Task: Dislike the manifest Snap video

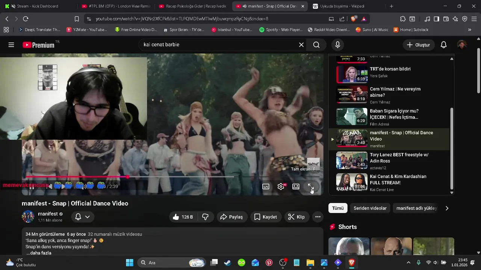Action: (206, 217)
